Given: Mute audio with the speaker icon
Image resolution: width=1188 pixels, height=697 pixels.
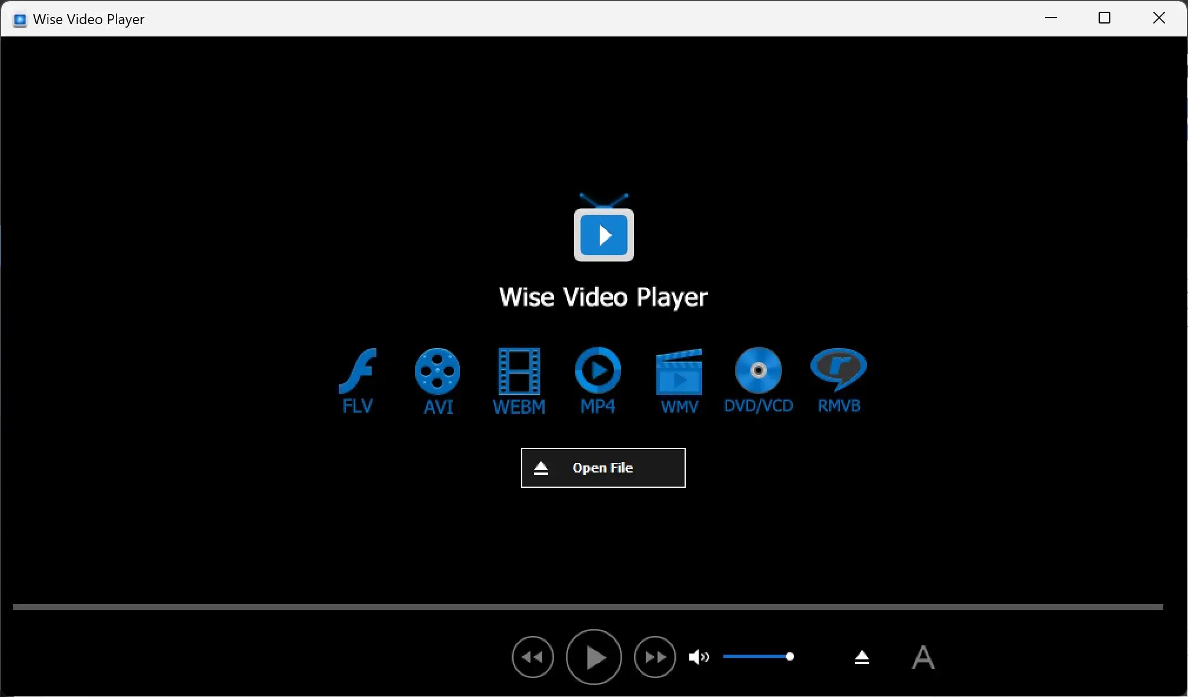Looking at the screenshot, I should pyautogui.click(x=699, y=657).
